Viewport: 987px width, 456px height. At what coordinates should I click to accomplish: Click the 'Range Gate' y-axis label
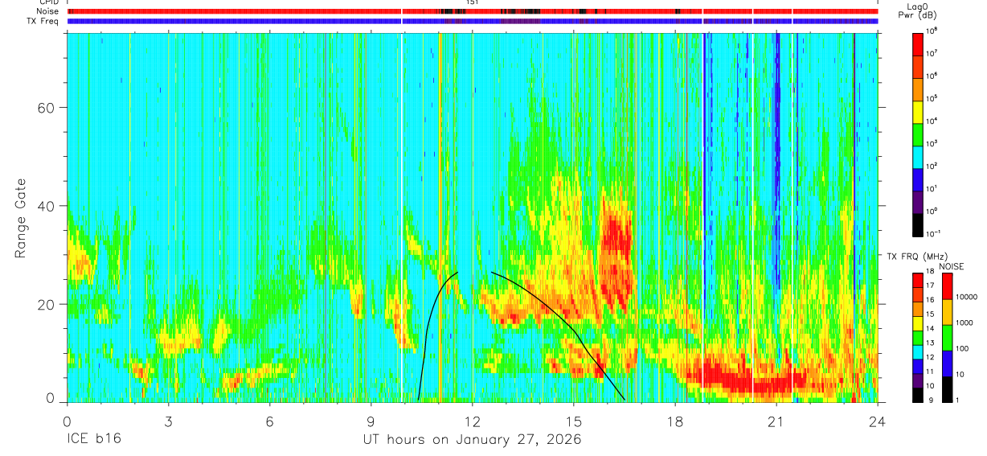(x=22, y=218)
